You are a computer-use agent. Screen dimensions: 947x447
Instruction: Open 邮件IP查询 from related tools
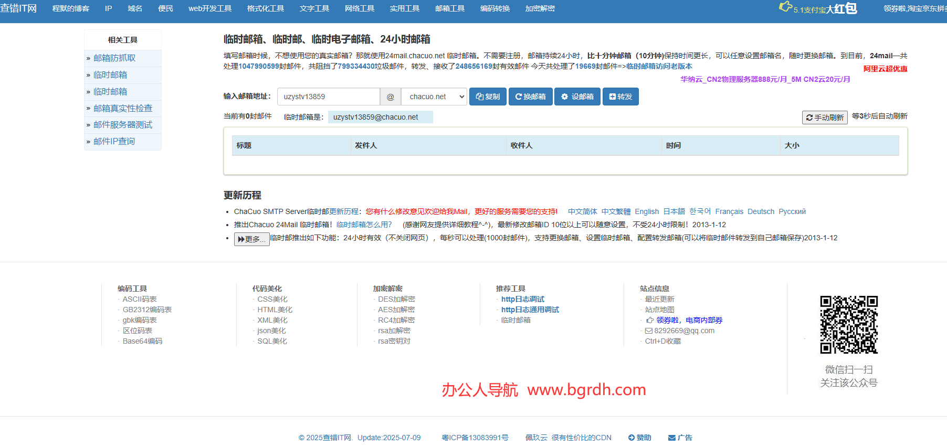[114, 141]
